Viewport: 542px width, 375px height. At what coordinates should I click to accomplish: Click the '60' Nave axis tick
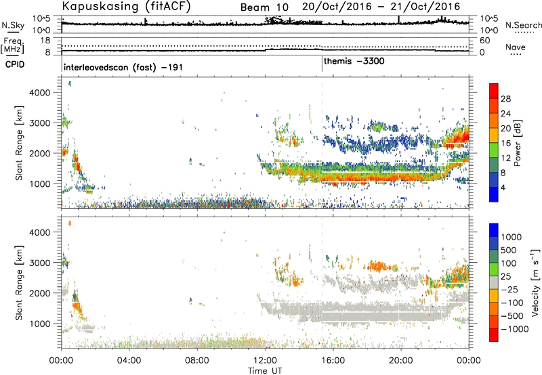pos(485,41)
